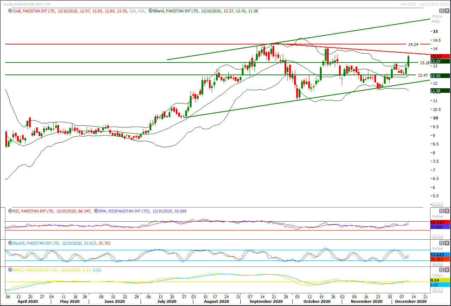This screenshot has width=451, height=306.
Task: Click the blue 53.623 stochastic value tag
Action: [x=440, y=255]
